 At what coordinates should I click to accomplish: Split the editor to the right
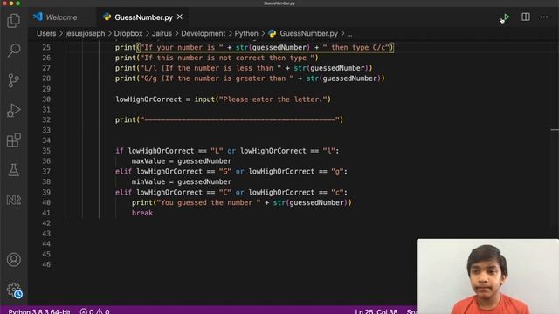click(x=526, y=17)
